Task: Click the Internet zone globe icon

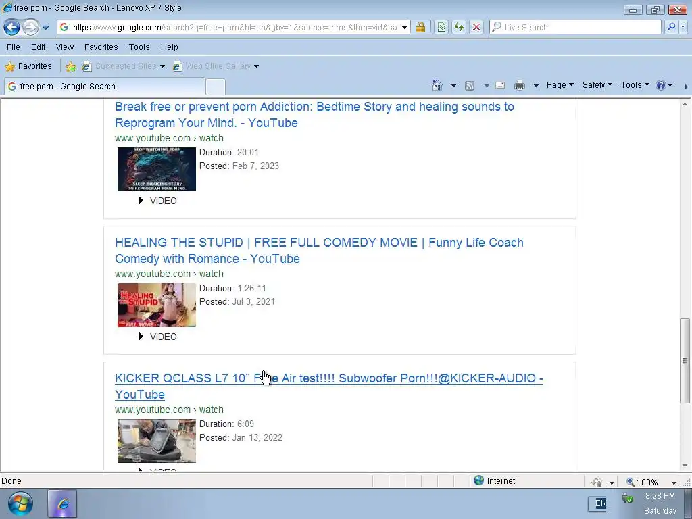Action: click(479, 480)
